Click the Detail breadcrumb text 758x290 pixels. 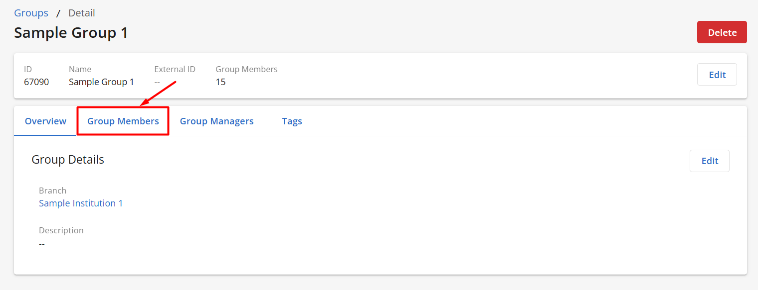(x=82, y=13)
